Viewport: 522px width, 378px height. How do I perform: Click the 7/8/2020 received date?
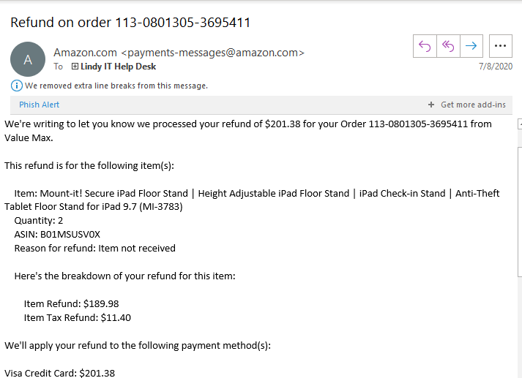tap(496, 67)
